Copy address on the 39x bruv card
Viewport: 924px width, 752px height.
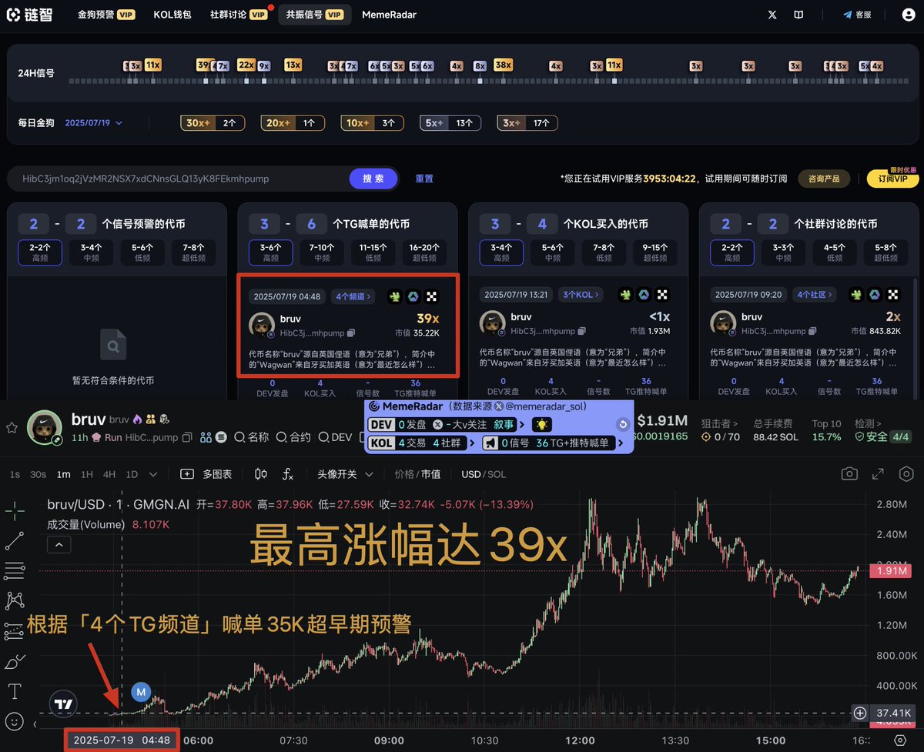351,333
